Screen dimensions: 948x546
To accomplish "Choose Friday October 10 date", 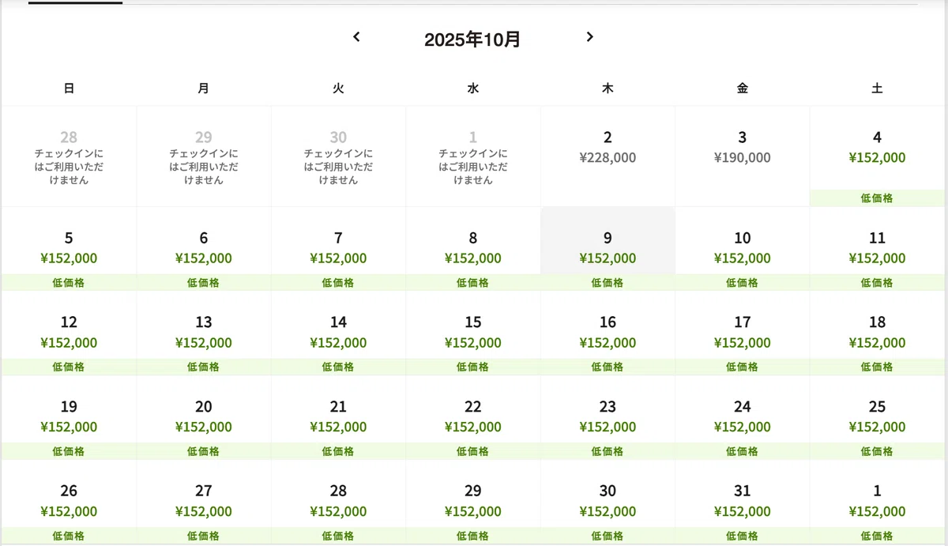I will 743,249.
